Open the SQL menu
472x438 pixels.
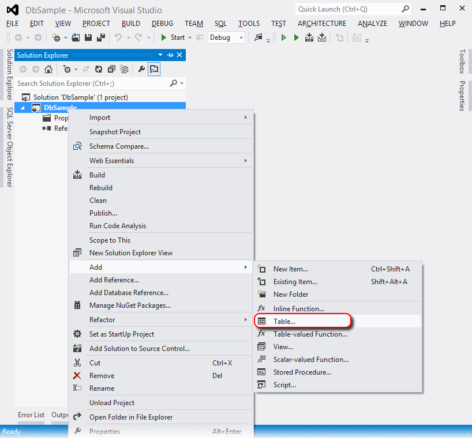point(220,24)
